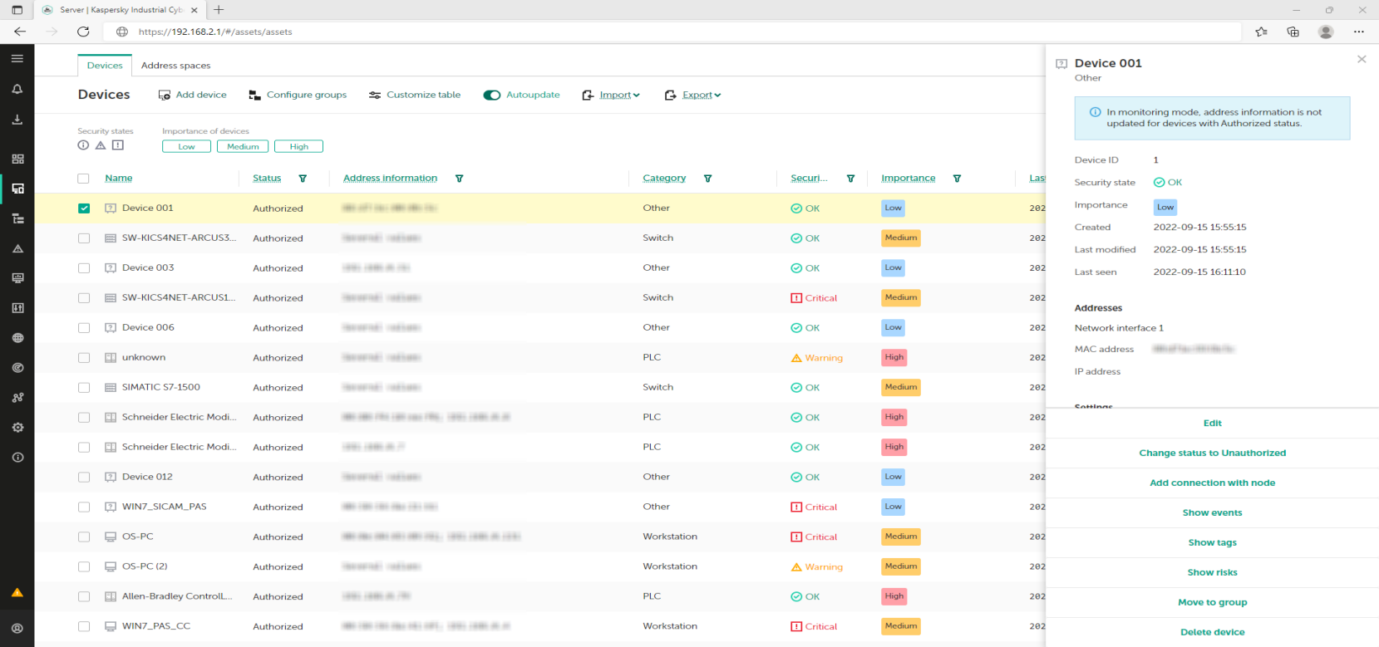Toggle the Autoupdate switch
The width and height of the screenshot is (1379, 647).
[492, 96]
